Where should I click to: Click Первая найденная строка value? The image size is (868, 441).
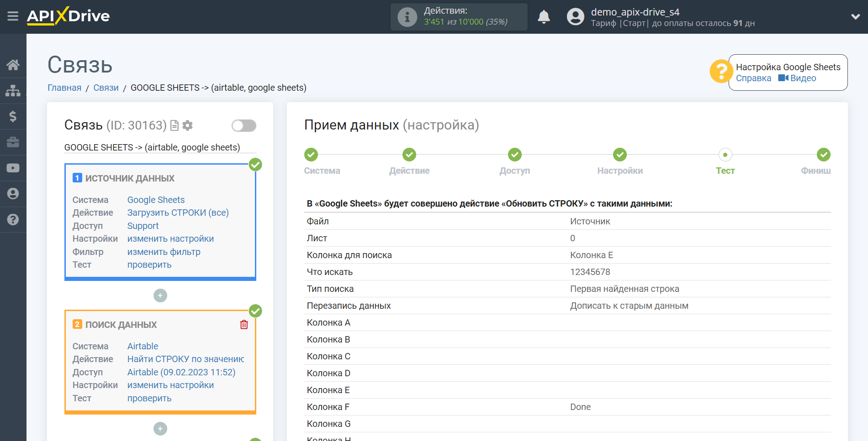pyautogui.click(x=625, y=289)
